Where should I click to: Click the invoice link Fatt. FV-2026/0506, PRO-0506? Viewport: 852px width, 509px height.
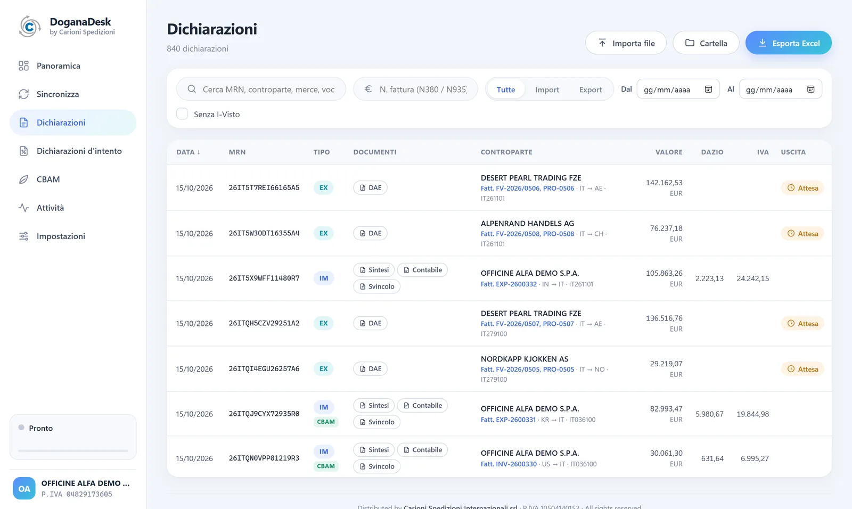527,188
